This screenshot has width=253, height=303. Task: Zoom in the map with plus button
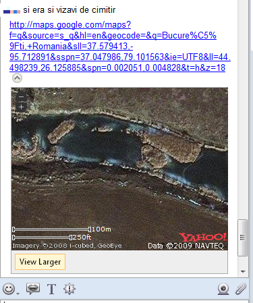point(22,107)
